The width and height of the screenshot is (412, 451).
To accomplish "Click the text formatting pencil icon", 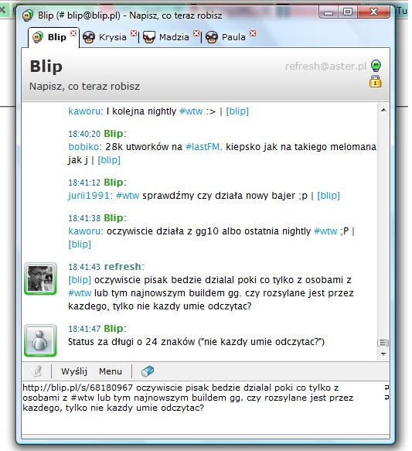I will [x=36, y=371].
